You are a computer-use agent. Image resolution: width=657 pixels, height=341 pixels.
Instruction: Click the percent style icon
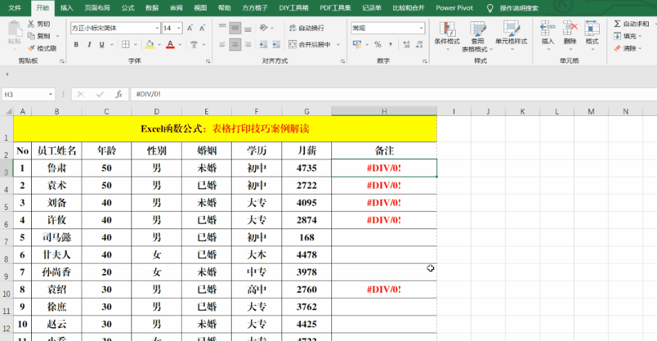tap(378, 44)
